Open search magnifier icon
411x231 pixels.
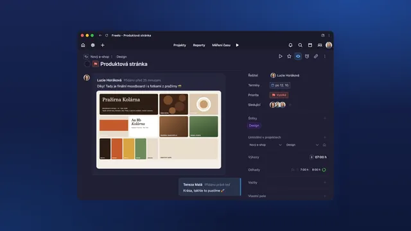pyautogui.click(x=300, y=45)
